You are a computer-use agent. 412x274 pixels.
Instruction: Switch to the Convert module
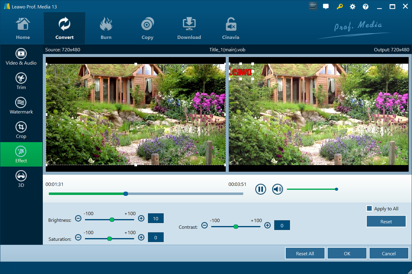click(64, 28)
